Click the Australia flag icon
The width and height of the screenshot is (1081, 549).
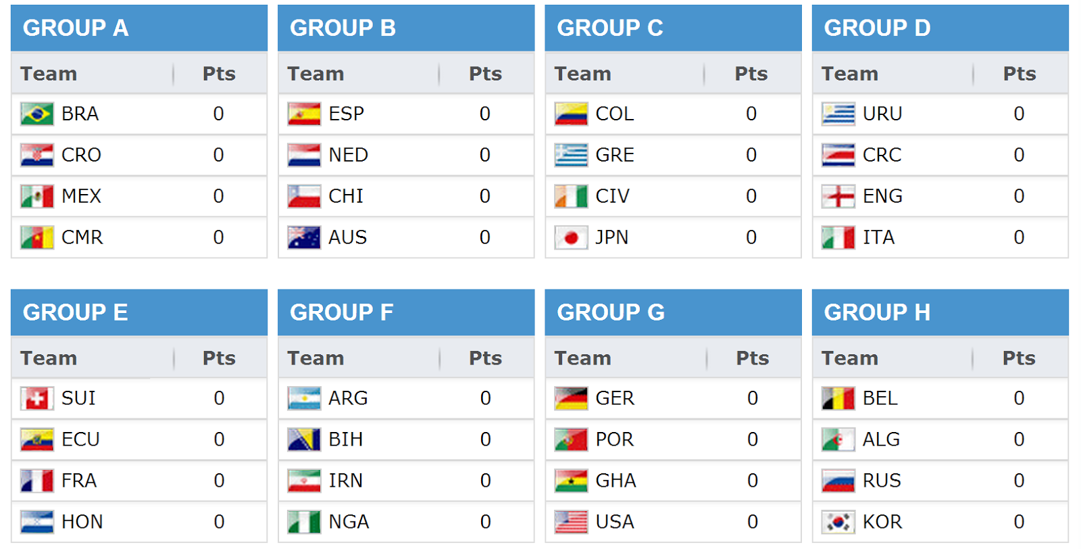coord(304,237)
